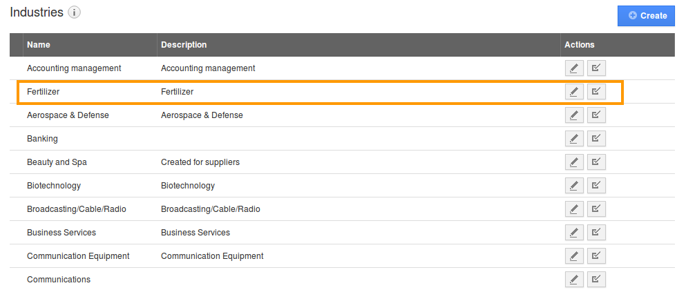The height and width of the screenshot is (290, 686).
Task: Select the Banking name cell
Action: click(x=42, y=139)
